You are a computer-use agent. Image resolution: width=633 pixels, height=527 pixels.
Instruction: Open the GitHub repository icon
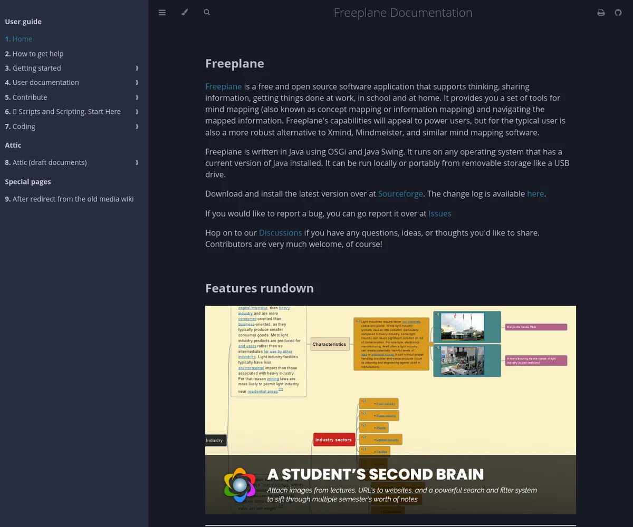pyautogui.click(x=618, y=13)
